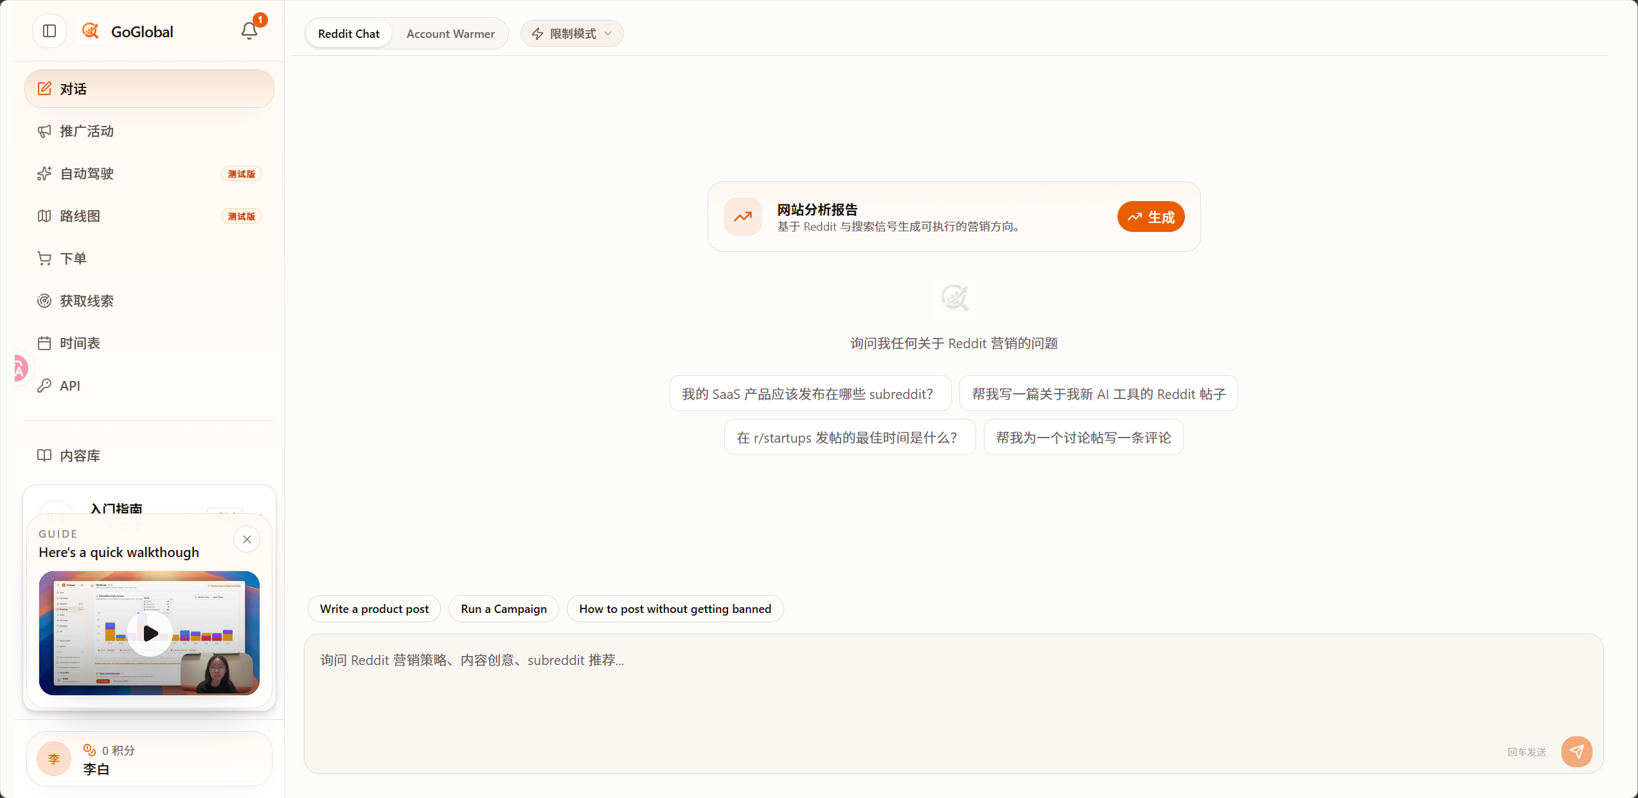Close the quick walkthrough guide card
This screenshot has height=798, width=1638.
pyautogui.click(x=247, y=540)
